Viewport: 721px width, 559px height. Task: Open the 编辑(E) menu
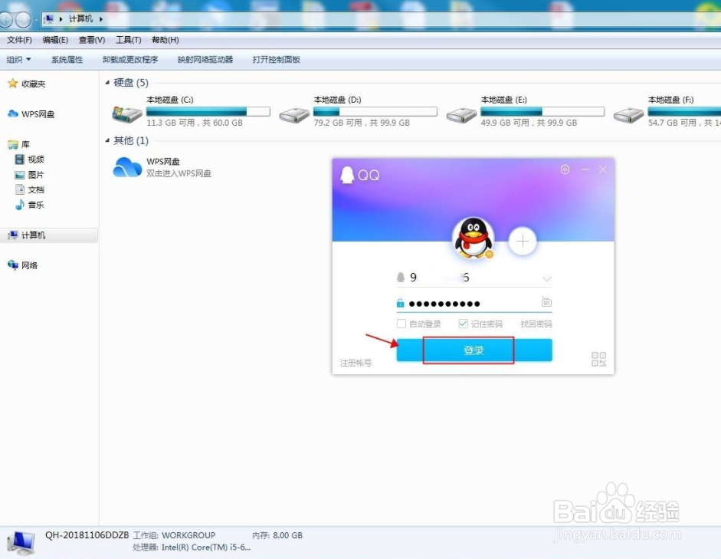click(x=55, y=40)
